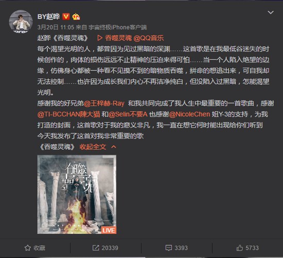The image size is (283, 258).
Task: Open the @QQ音乐 mention link
Action: (x=149, y=38)
